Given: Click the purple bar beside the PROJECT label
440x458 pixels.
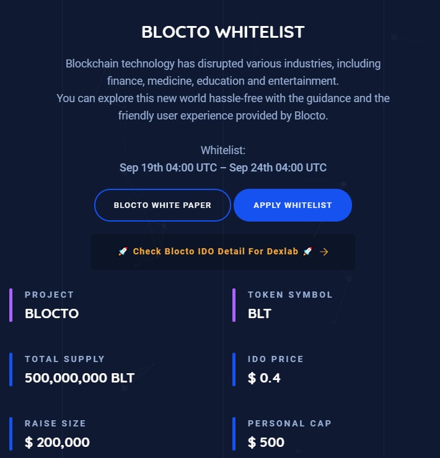Looking at the screenshot, I should click(x=11, y=305).
